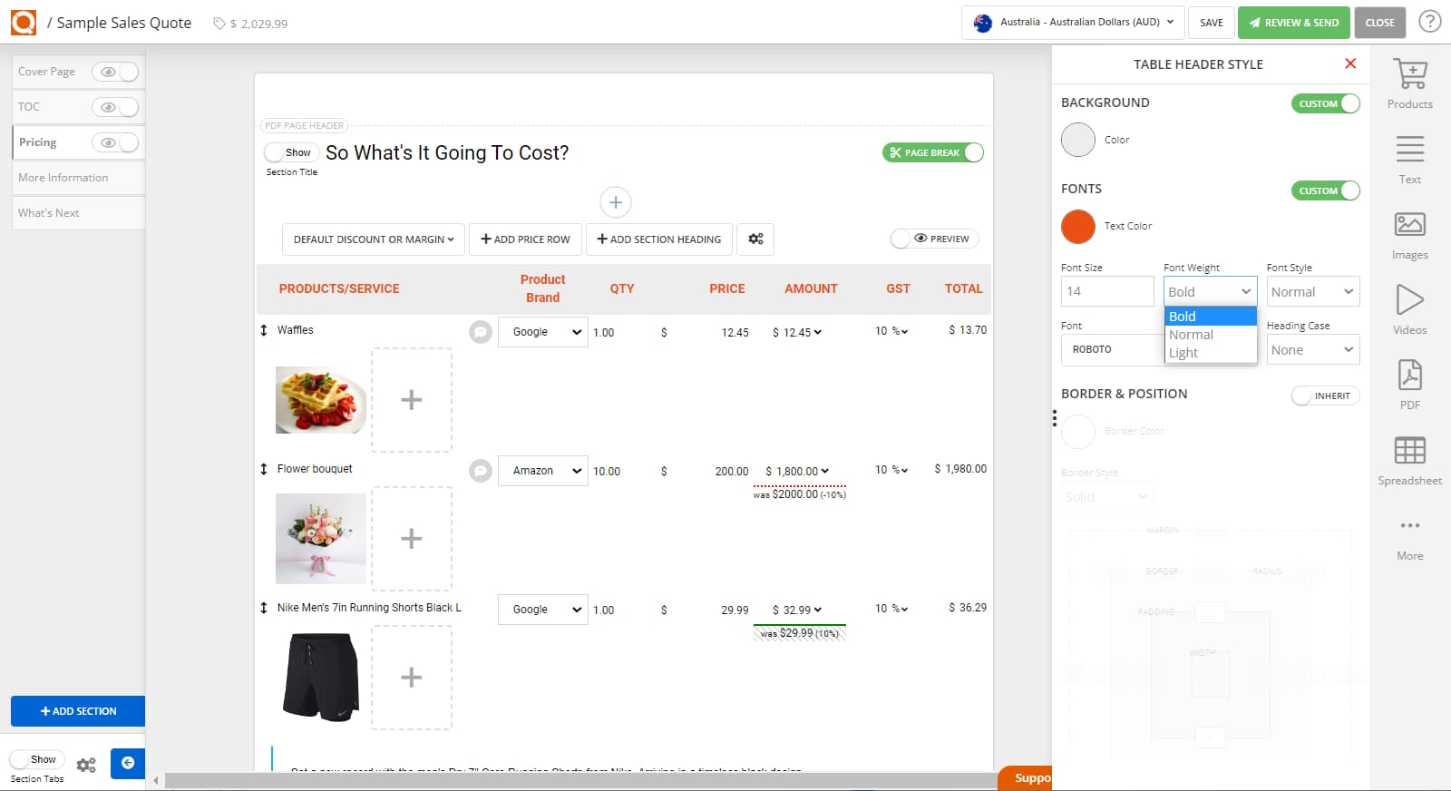The width and height of the screenshot is (1451, 791).
Task: Toggle Show Section Tabs switch
Action: coord(35,759)
